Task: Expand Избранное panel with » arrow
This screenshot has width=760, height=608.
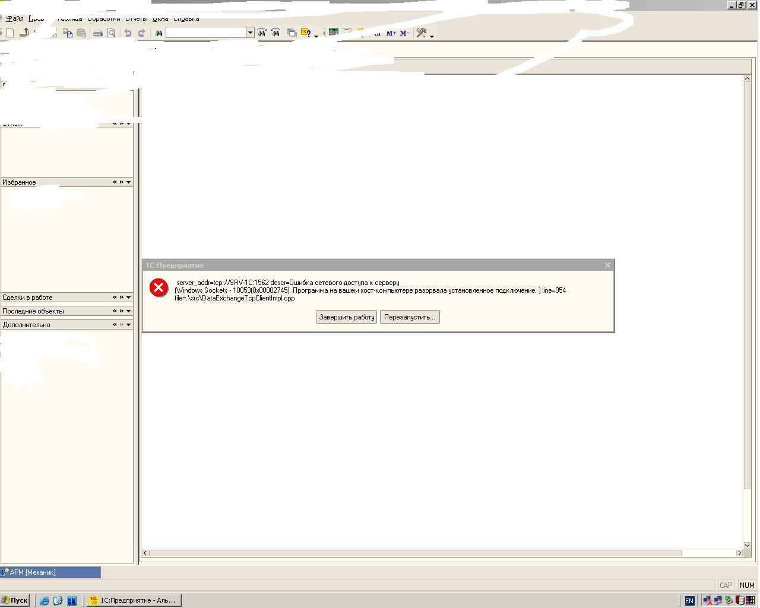Action: click(x=122, y=182)
